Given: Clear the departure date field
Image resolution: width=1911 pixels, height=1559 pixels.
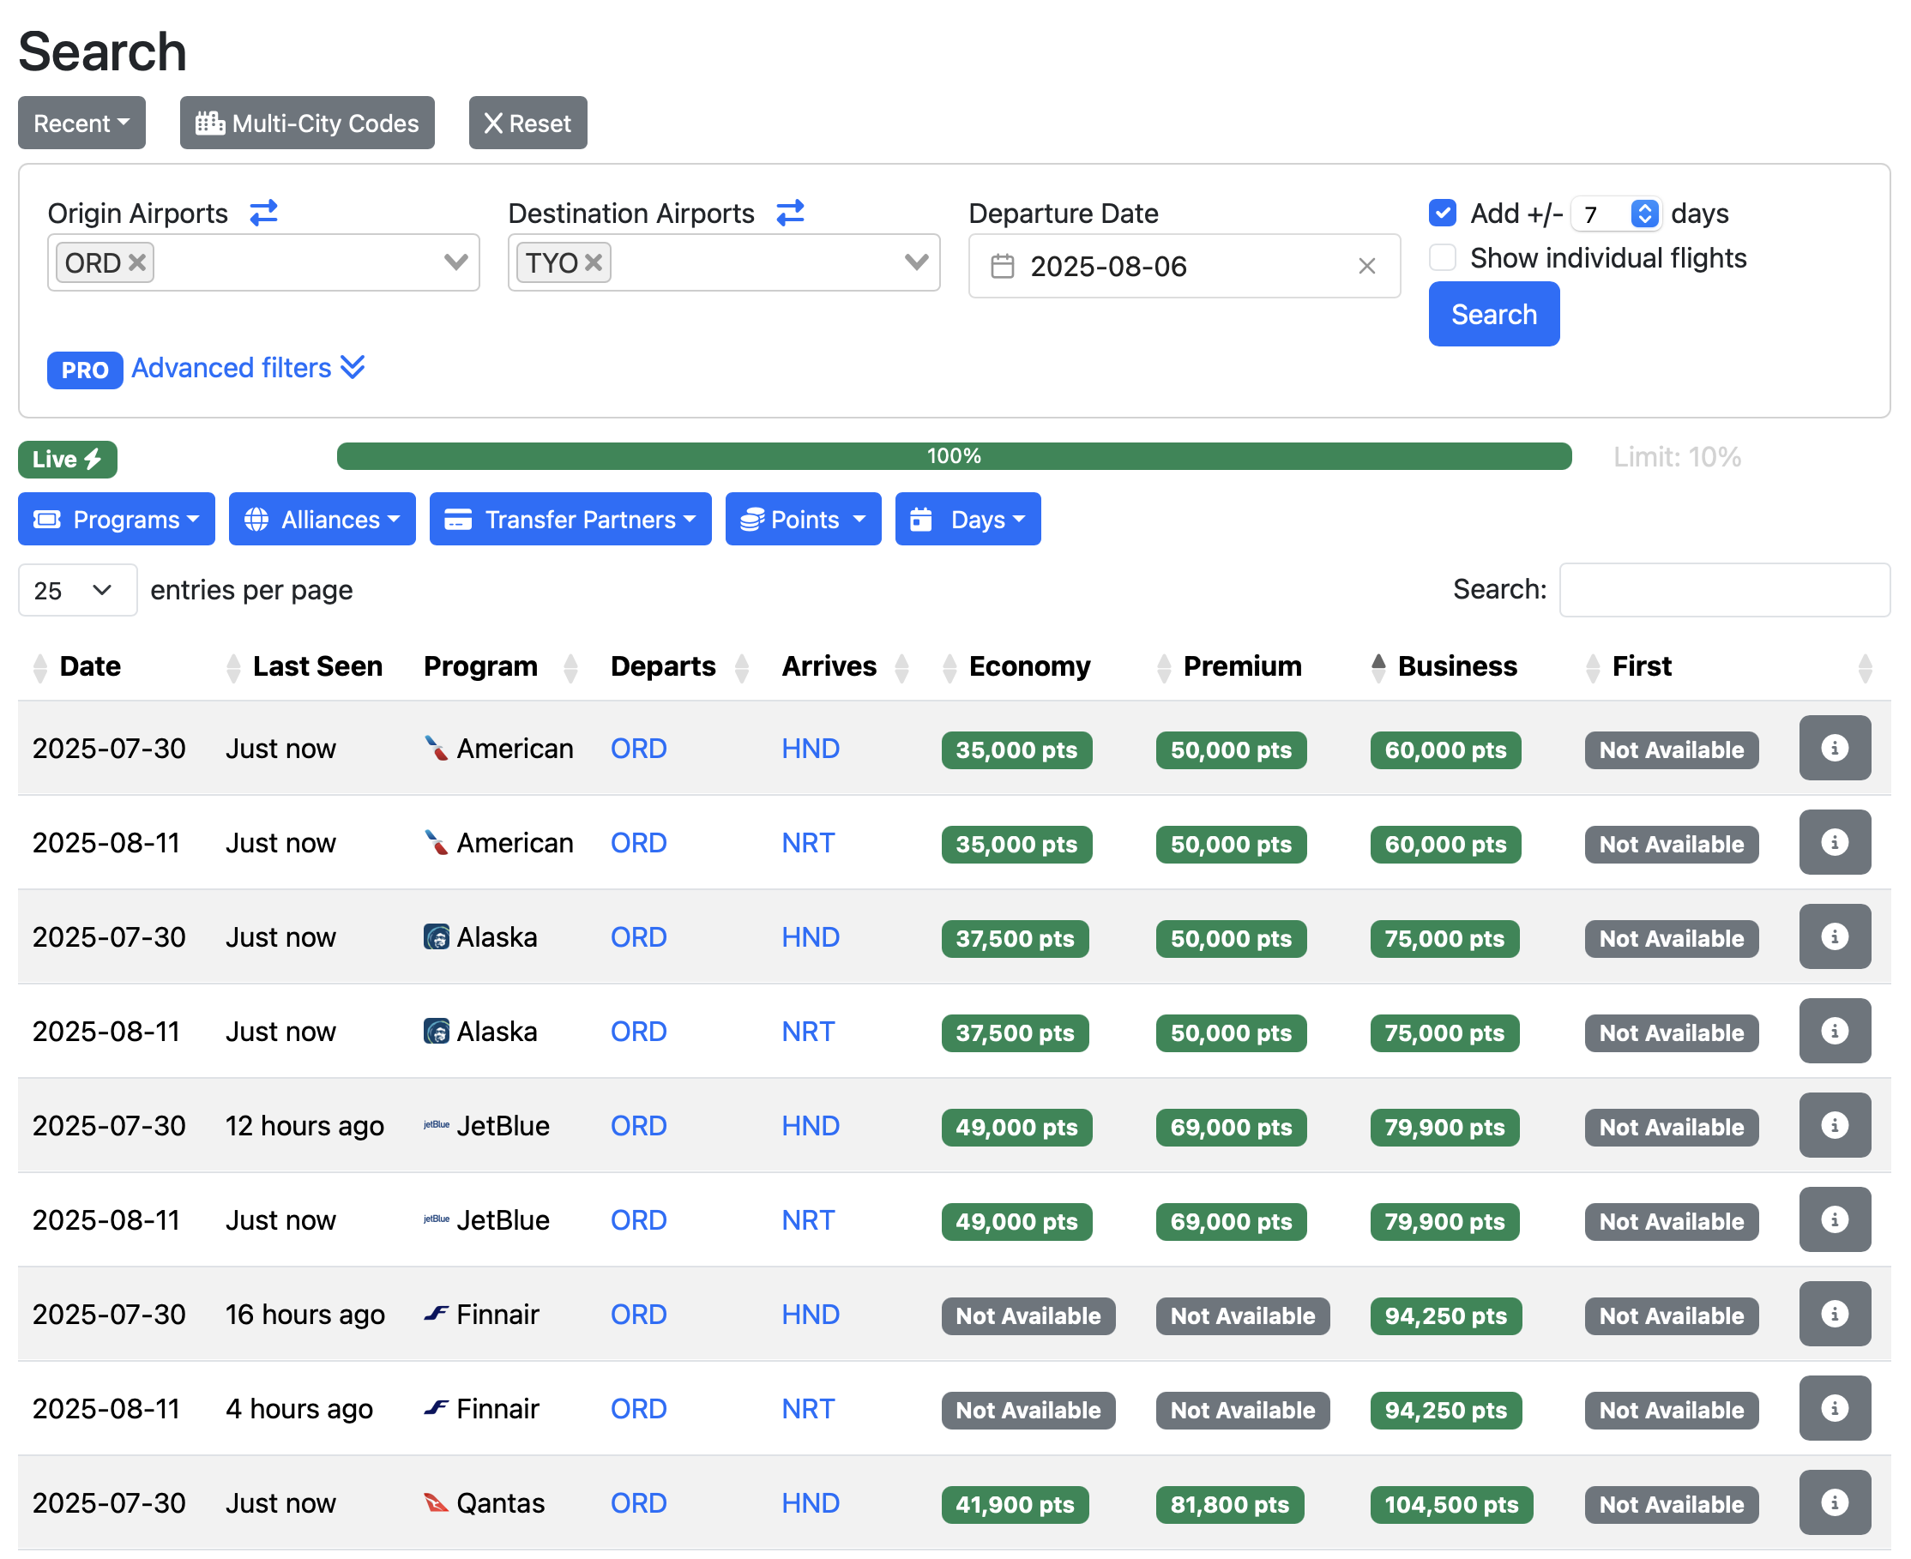Looking at the screenshot, I should pos(1367,266).
